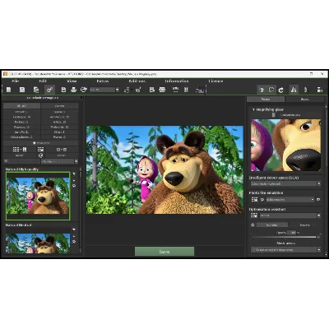Click the star icon beside Natural Neutral preset

(74, 229)
